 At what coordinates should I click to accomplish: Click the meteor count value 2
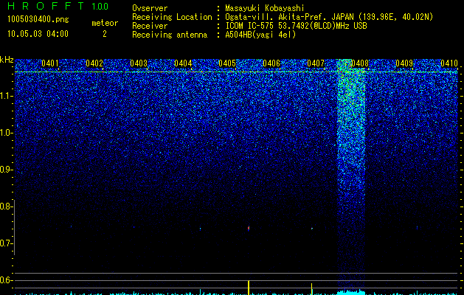click(x=105, y=34)
